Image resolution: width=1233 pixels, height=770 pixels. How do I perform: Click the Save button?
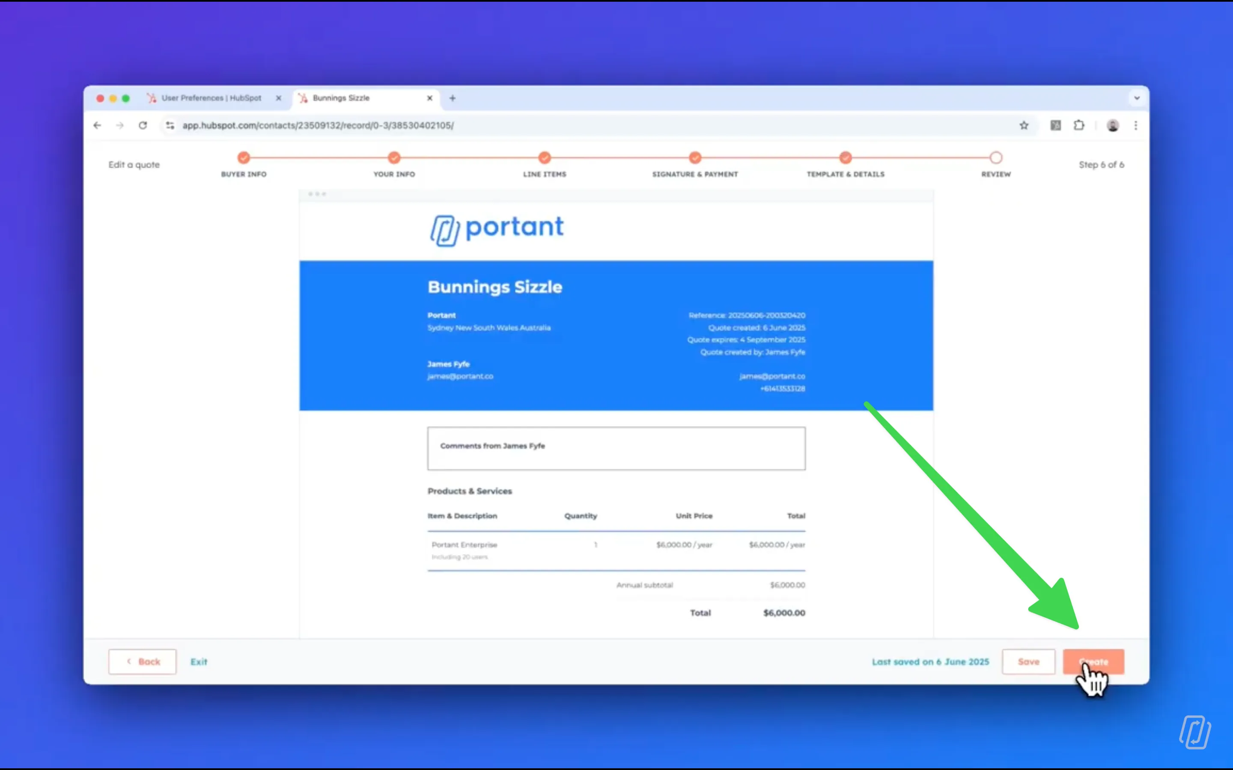pyautogui.click(x=1028, y=661)
